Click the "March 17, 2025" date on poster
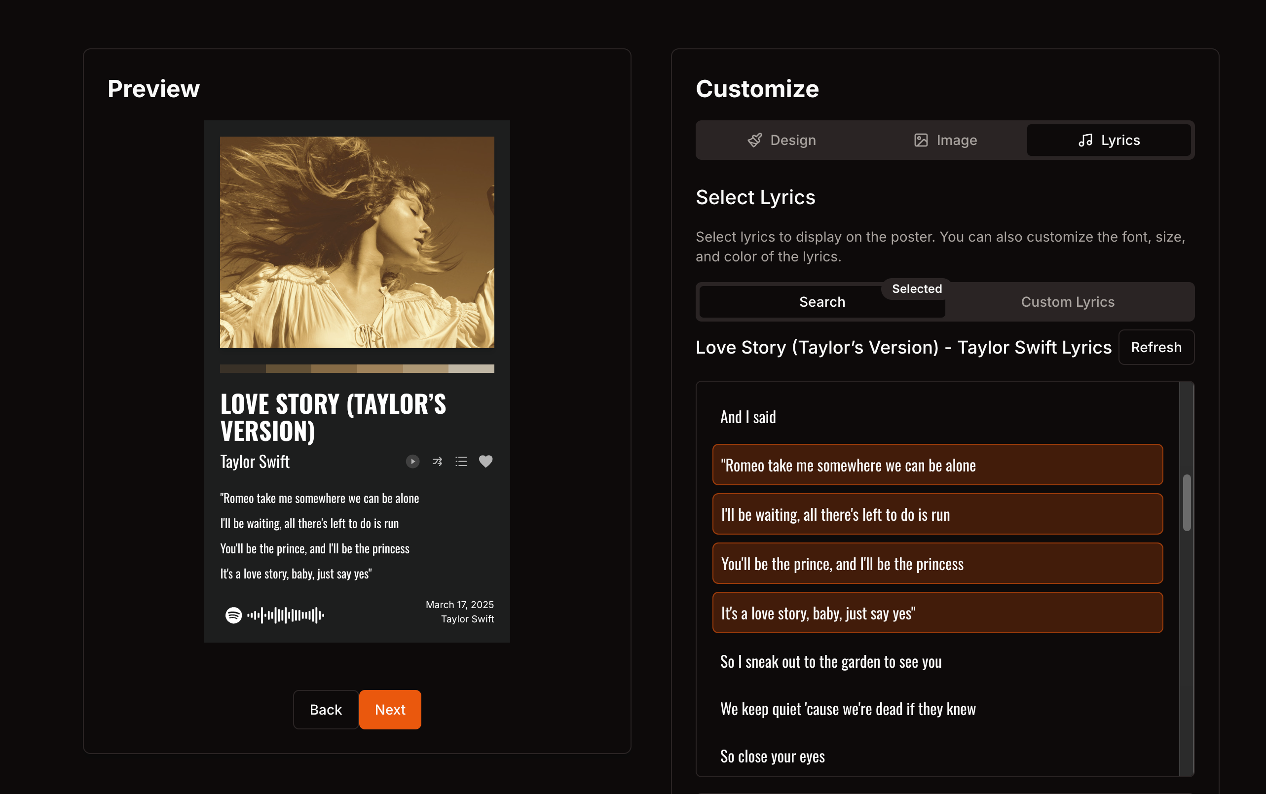The width and height of the screenshot is (1266, 794). click(x=460, y=605)
